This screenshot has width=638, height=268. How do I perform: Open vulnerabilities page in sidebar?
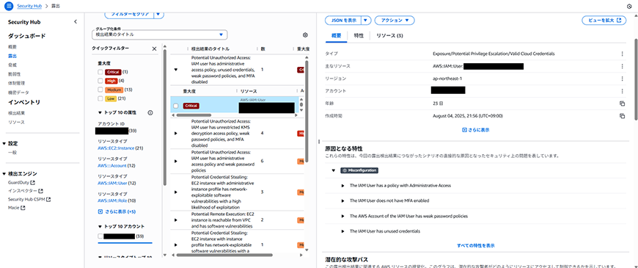pos(14,73)
